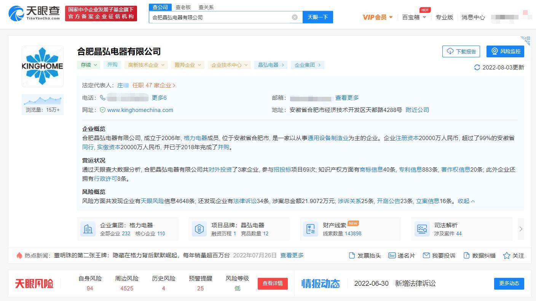This screenshot has width=536, height=301.
Task: Click 查看更多 beside hot news
Action: tap(292, 255)
